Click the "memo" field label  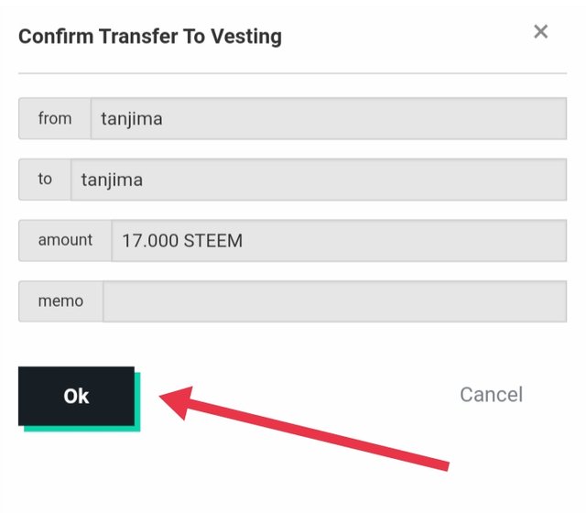click(61, 301)
